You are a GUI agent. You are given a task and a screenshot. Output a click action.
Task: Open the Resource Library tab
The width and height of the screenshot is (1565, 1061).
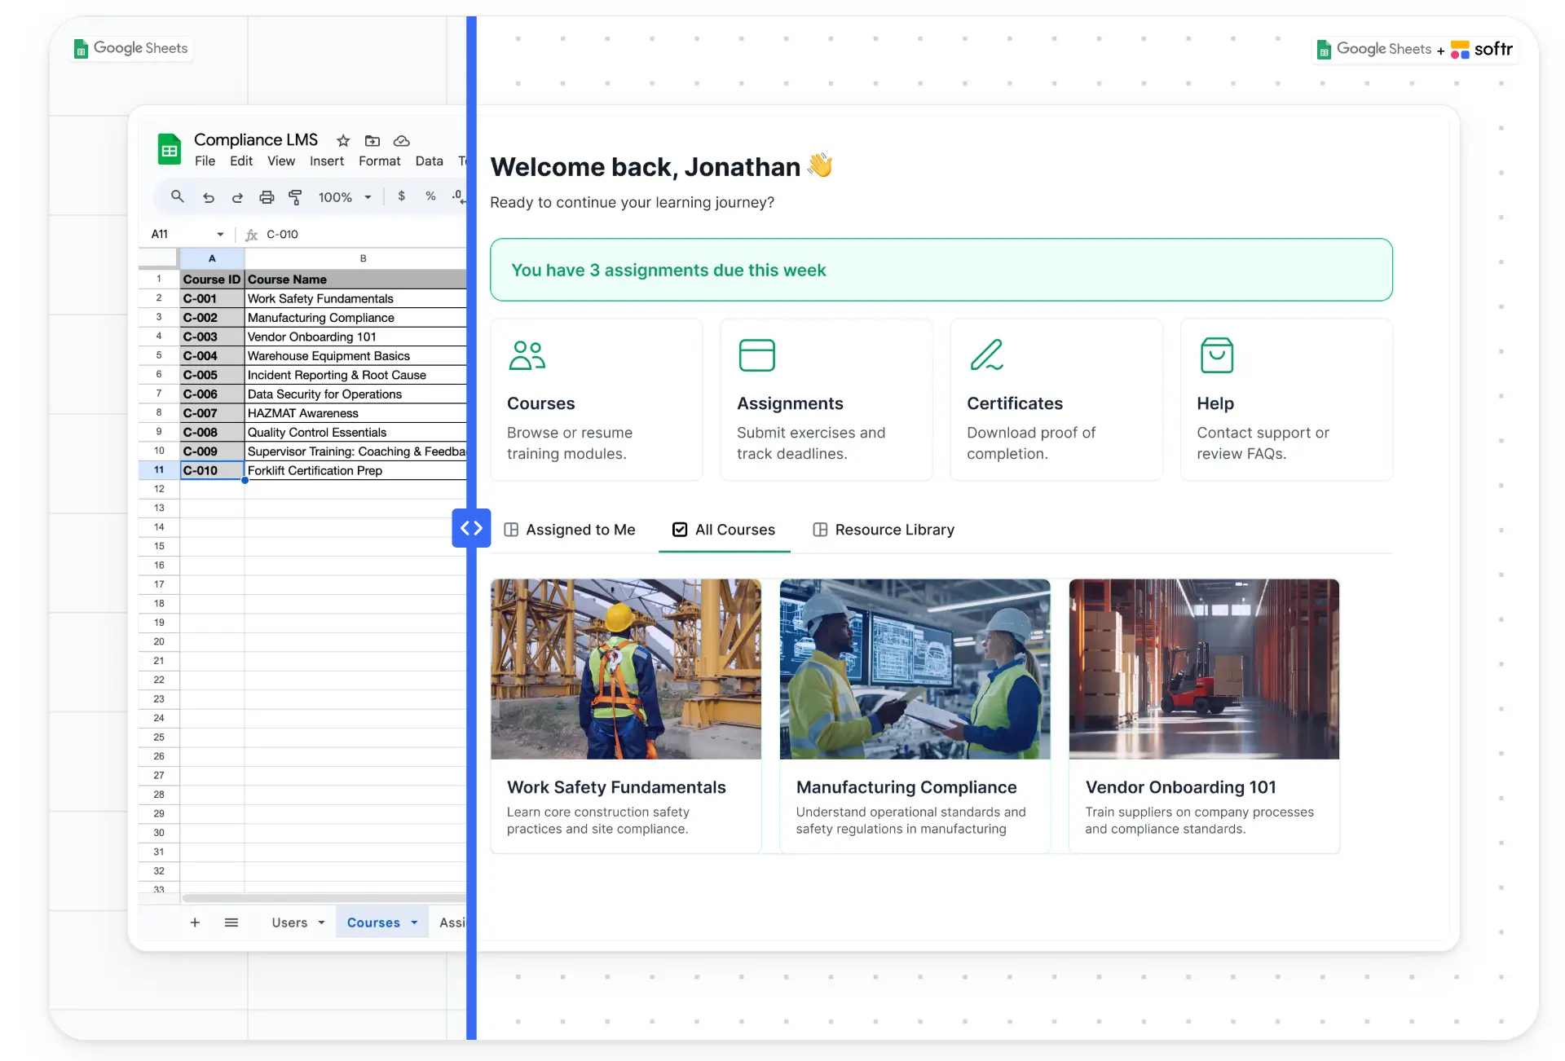(x=884, y=530)
